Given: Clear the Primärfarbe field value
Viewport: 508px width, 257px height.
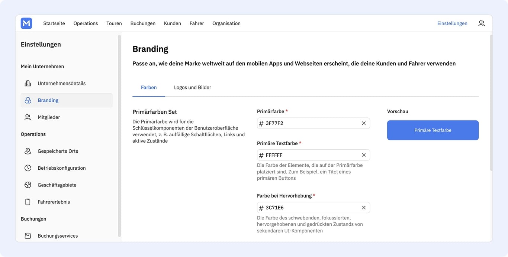Looking at the screenshot, I should point(364,123).
